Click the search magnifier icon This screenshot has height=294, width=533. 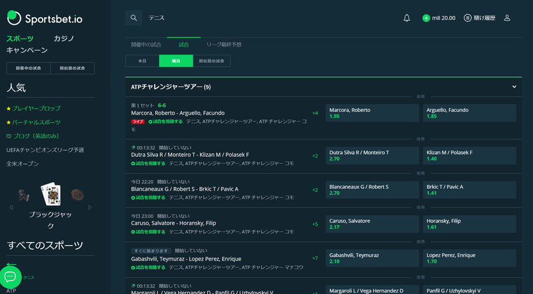pos(134,18)
